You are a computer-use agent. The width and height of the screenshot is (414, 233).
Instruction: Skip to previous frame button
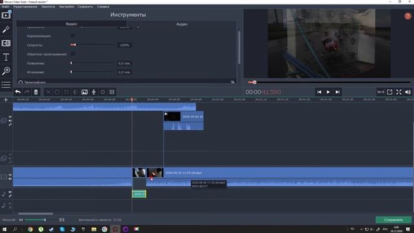[319, 92]
